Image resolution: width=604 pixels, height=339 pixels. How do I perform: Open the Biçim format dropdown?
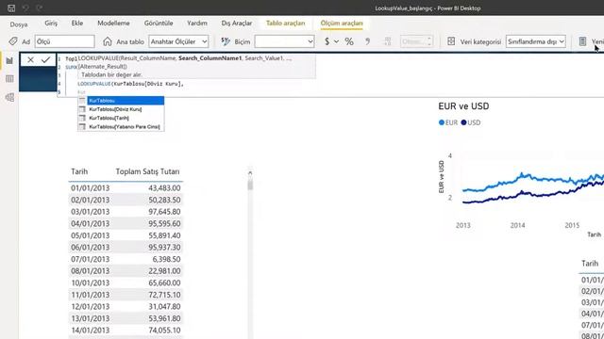pyautogui.click(x=284, y=41)
